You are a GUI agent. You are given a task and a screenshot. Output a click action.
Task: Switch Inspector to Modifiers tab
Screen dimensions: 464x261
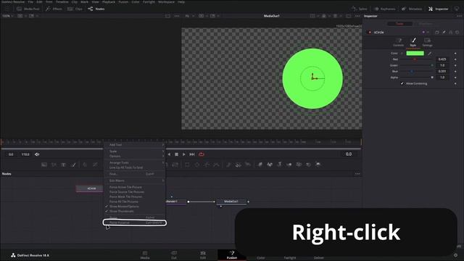tap(425, 23)
